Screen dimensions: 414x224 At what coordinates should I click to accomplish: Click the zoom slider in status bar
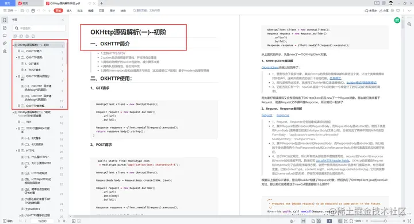pyautogui.click(x=385, y=221)
